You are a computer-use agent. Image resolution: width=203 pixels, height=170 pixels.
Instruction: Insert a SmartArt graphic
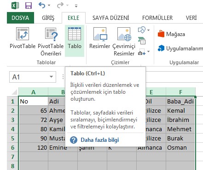[142, 41]
